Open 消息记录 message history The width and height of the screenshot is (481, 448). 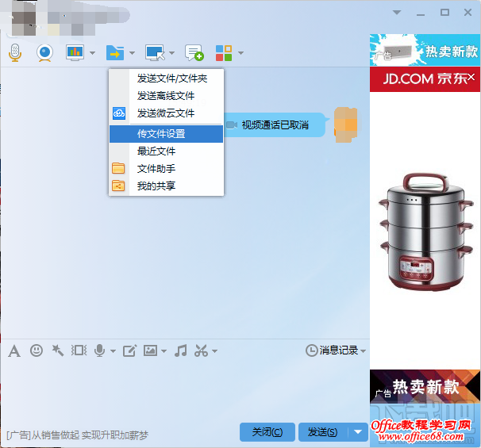pos(332,350)
